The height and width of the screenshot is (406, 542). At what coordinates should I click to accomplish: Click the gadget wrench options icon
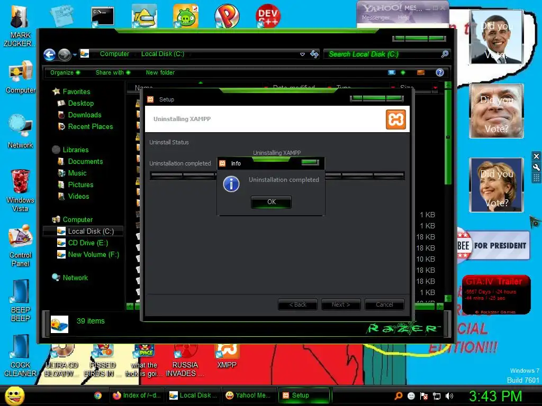[536, 167]
